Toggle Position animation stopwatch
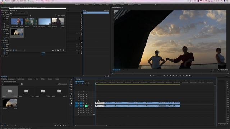The width and height of the screenshot is (230, 129). 5,16
